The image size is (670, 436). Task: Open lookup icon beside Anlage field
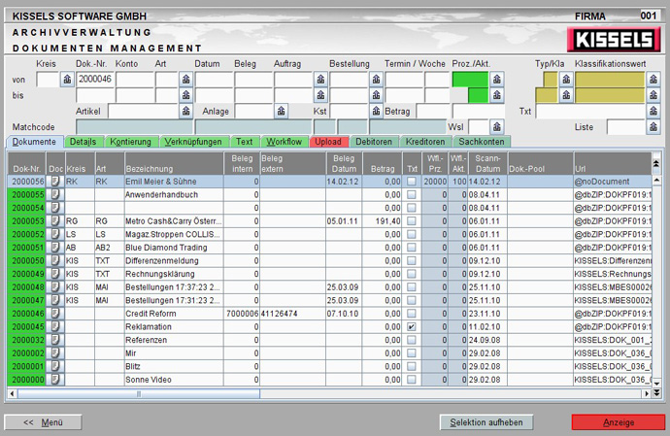[x=281, y=111]
